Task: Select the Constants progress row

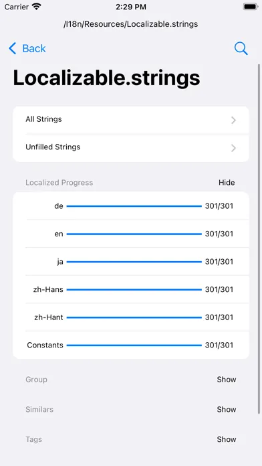Action: [131, 345]
